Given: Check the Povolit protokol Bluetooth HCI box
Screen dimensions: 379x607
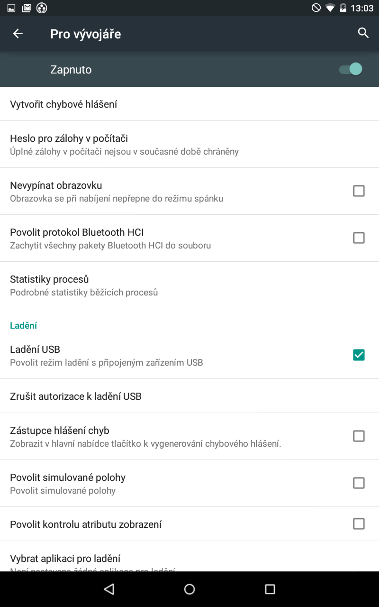Looking at the screenshot, I should pos(359,238).
